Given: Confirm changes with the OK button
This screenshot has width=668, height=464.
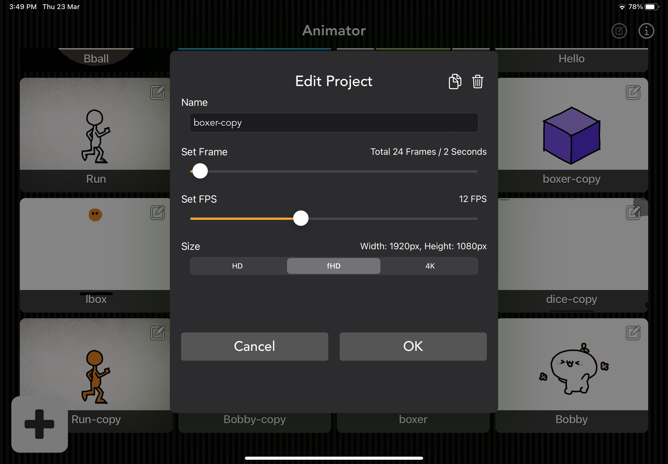Looking at the screenshot, I should [x=413, y=347].
